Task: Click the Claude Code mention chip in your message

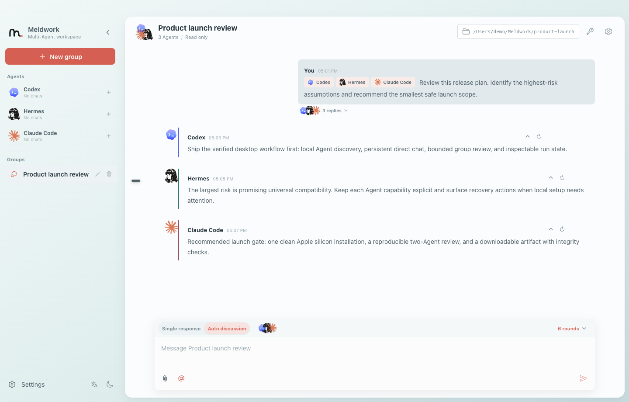Action: (393, 82)
